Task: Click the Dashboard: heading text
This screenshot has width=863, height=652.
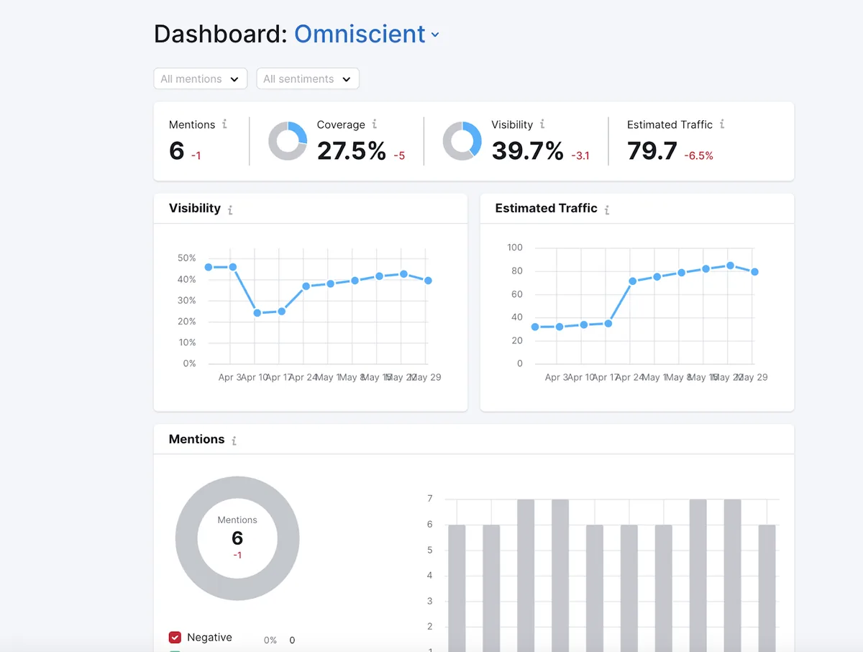Action: click(221, 34)
